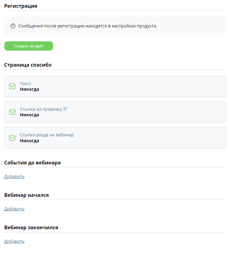Screen dimensions: 230x253
Task: Click the Вебинар начался heading
Action: pos(27,195)
